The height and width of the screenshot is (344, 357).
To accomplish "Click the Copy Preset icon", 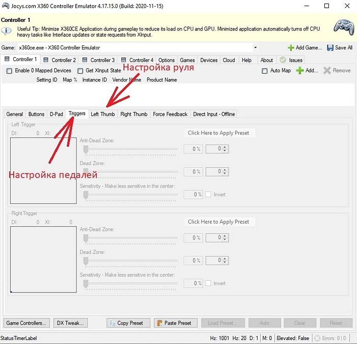I will click(113, 323).
